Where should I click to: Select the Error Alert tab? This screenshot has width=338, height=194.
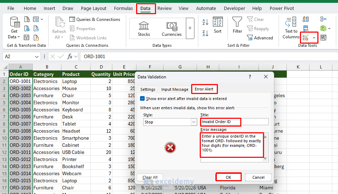204,89
